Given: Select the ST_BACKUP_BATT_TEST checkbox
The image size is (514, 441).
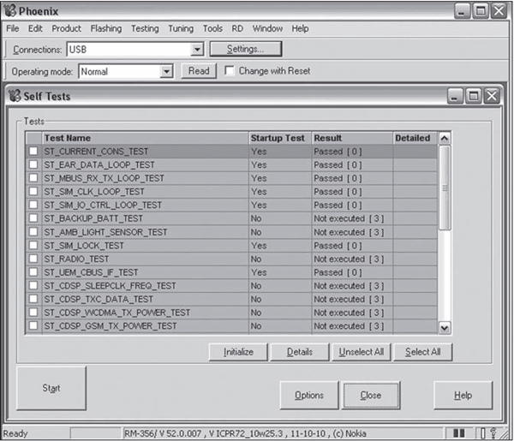Looking at the screenshot, I should point(34,218).
